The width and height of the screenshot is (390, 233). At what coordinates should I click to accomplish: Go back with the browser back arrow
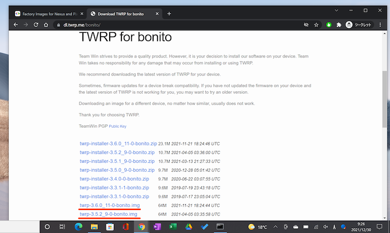tap(16, 24)
